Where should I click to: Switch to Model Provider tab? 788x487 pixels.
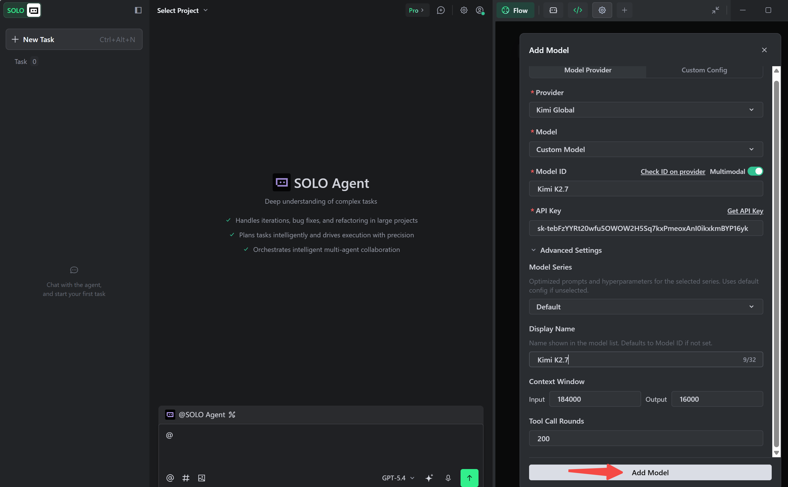(x=588, y=70)
